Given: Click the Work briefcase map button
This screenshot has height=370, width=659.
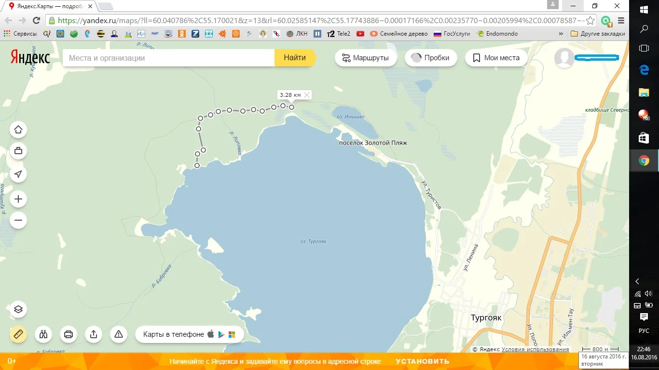Looking at the screenshot, I should (18, 151).
